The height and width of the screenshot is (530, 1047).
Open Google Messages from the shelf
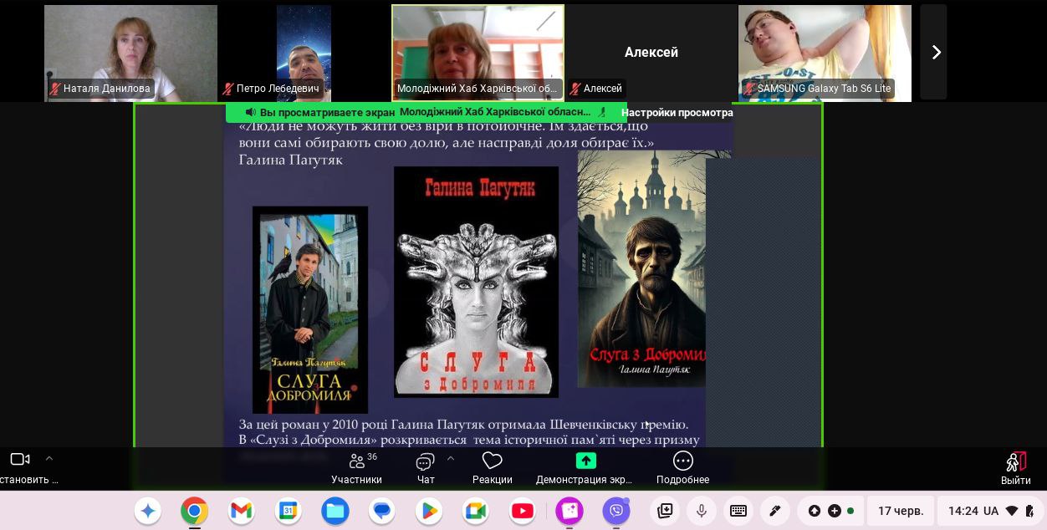(382, 511)
